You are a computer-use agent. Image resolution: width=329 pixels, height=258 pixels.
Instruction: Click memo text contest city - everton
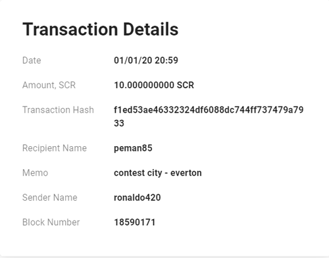(158, 173)
